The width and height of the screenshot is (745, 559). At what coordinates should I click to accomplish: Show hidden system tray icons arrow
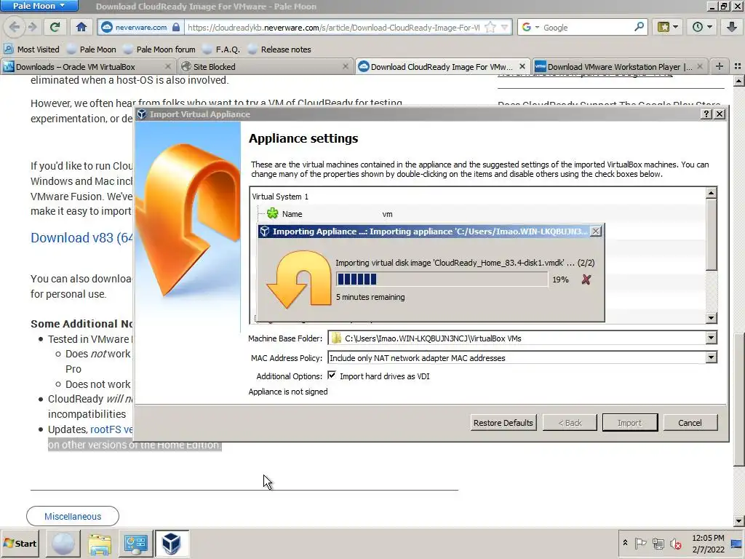point(625,542)
